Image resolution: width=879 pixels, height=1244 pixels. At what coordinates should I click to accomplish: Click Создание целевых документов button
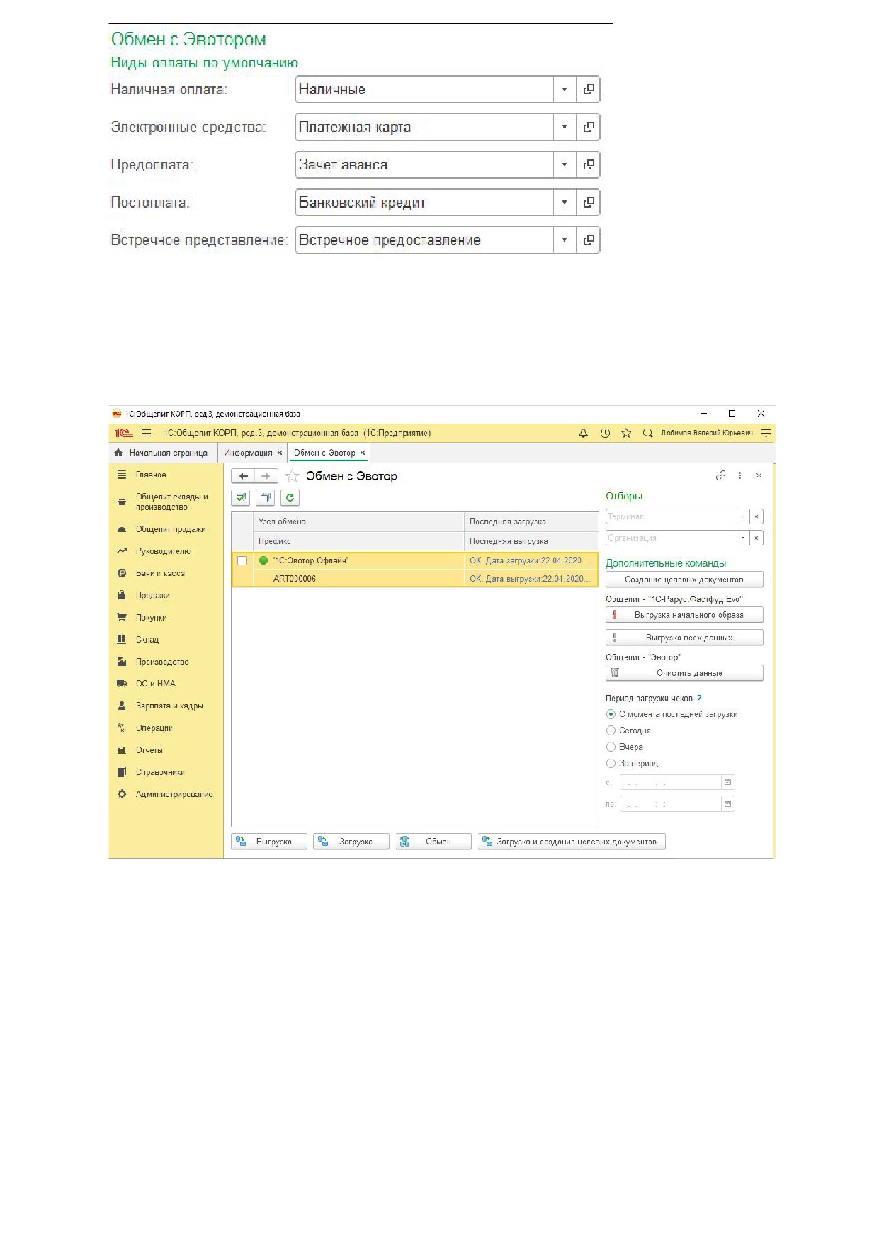click(684, 579)
